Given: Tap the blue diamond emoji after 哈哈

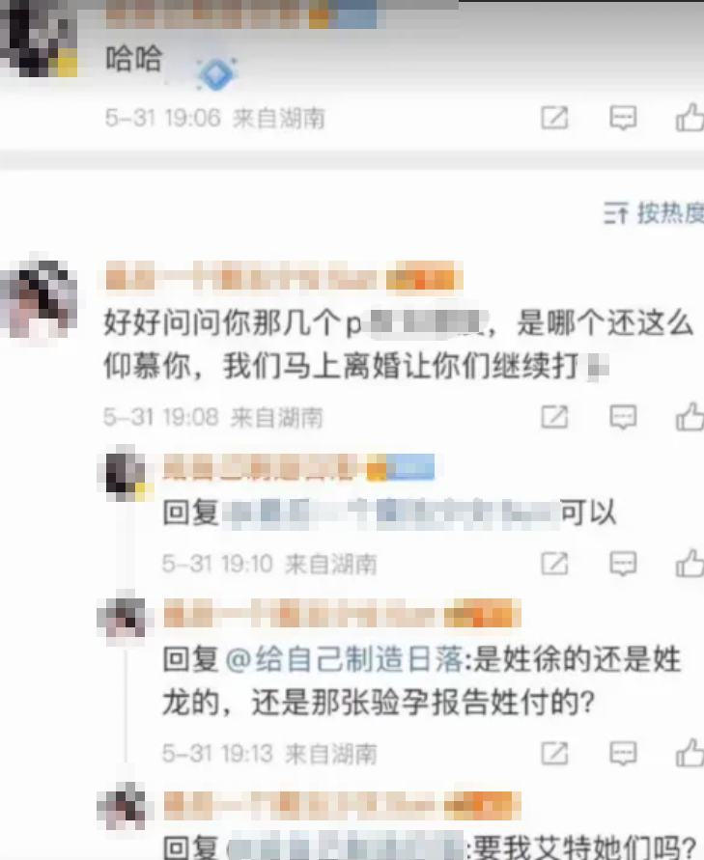Looking at the screenshot, I should (x=216, y=73).
